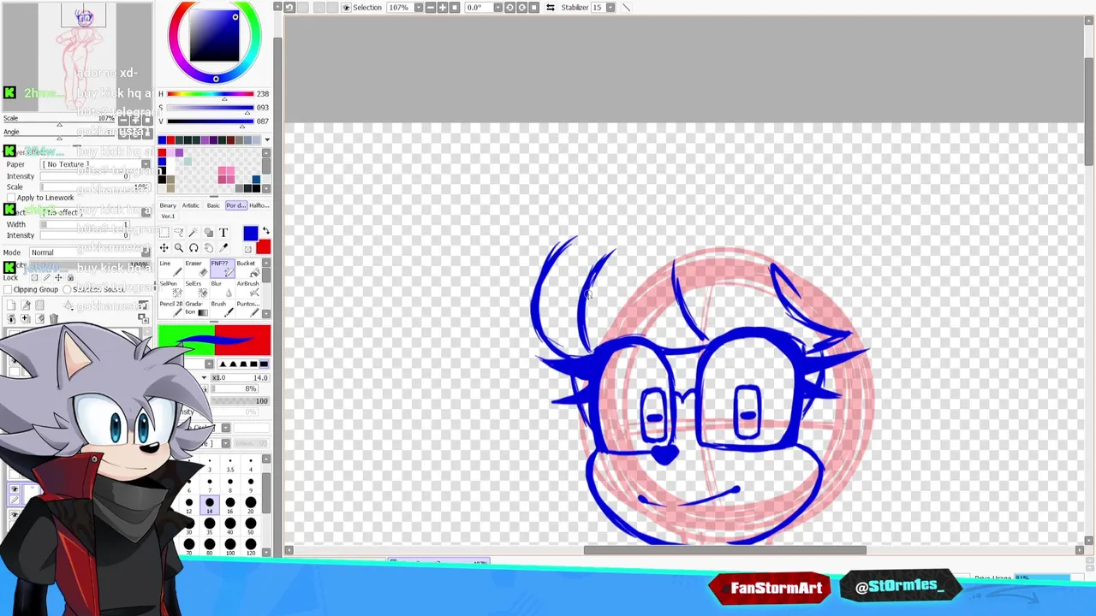Screen dimensions: 1096x616
Task: Flip the canvas view horizontally
Action: point(551,7)
